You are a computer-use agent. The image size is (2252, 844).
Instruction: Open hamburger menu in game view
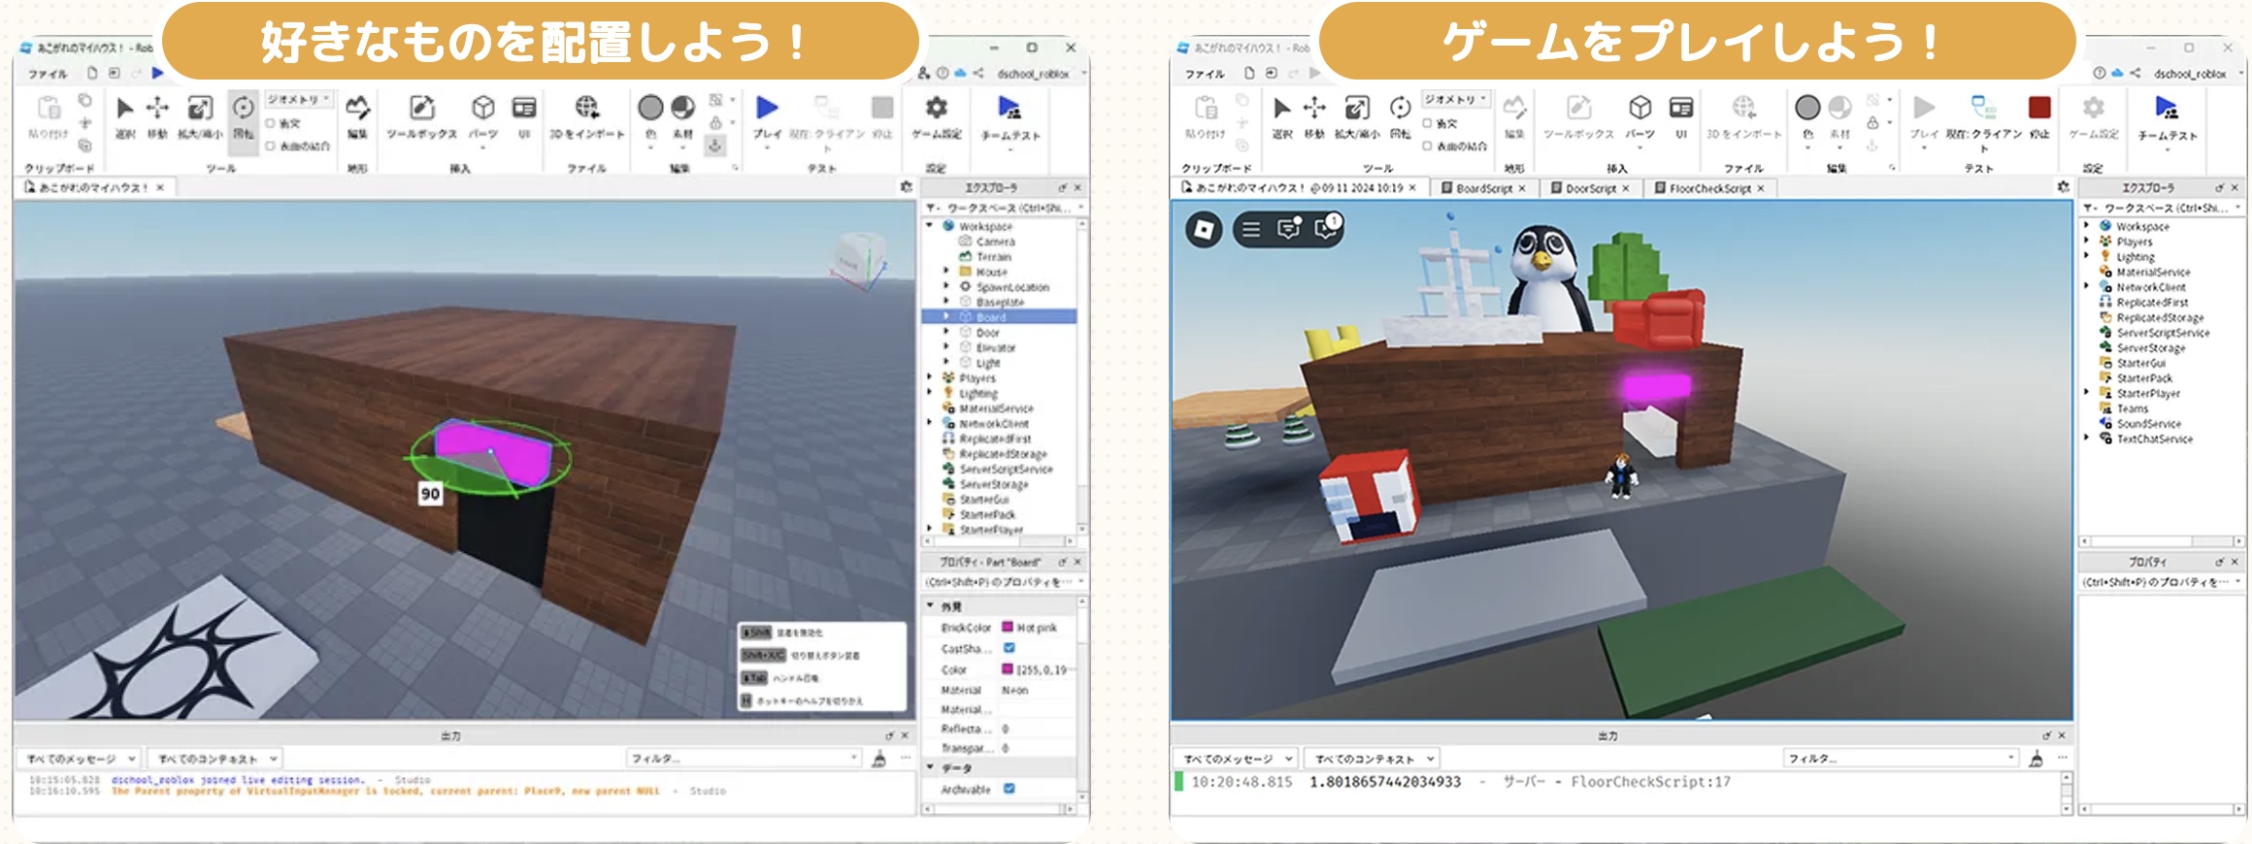point(1251,229)
